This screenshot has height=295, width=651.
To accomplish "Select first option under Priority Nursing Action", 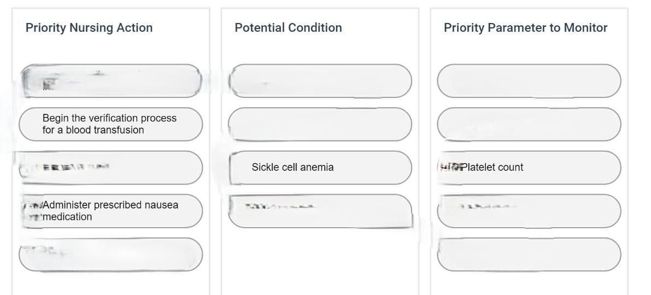I will [110, 81].
